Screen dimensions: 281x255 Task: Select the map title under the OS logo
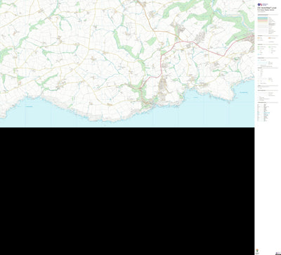267,9
